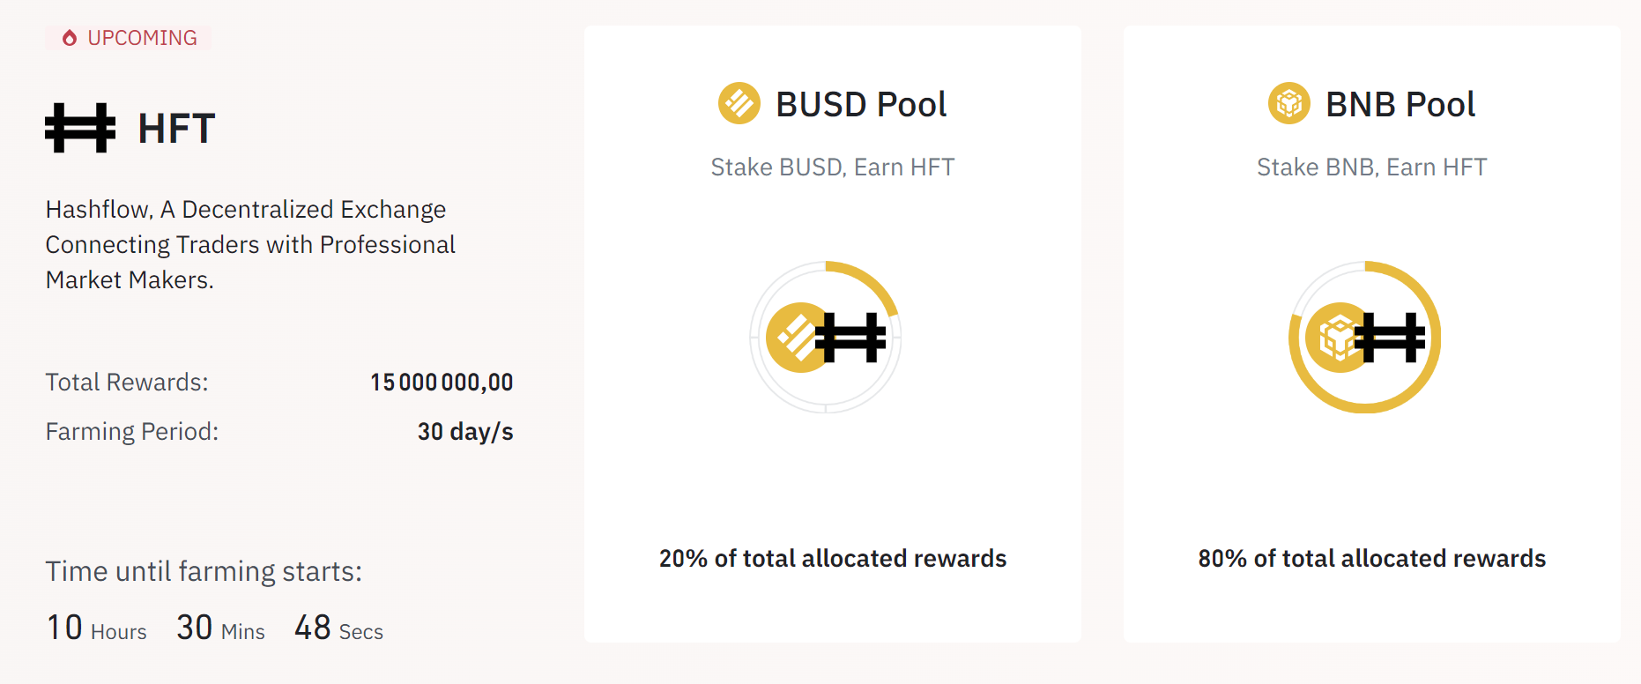Click the flame icon on the UPCOMING badge
The height and width of the screenshot is (684, 1641).
pyautogui.click(x=70, y=37)
